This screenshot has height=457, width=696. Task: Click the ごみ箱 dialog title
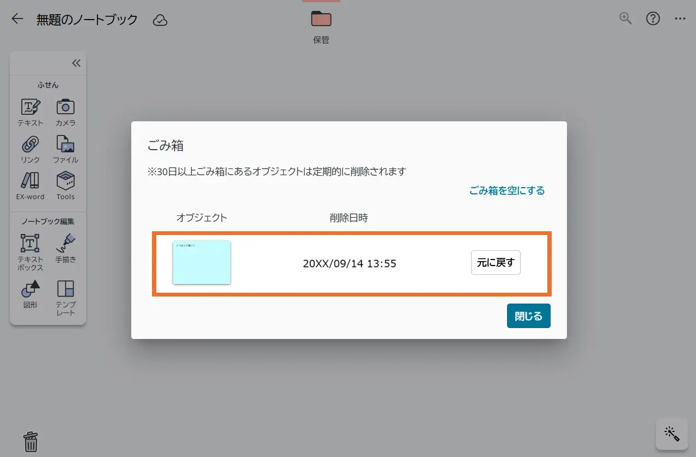tap(166, 145)
